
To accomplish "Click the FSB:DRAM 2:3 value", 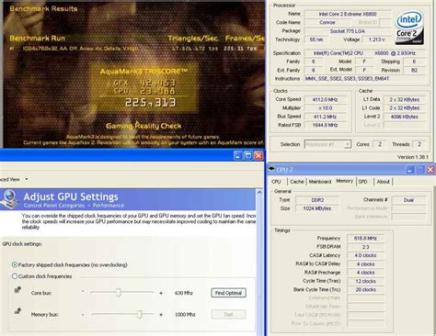I will tap(365, 247).
